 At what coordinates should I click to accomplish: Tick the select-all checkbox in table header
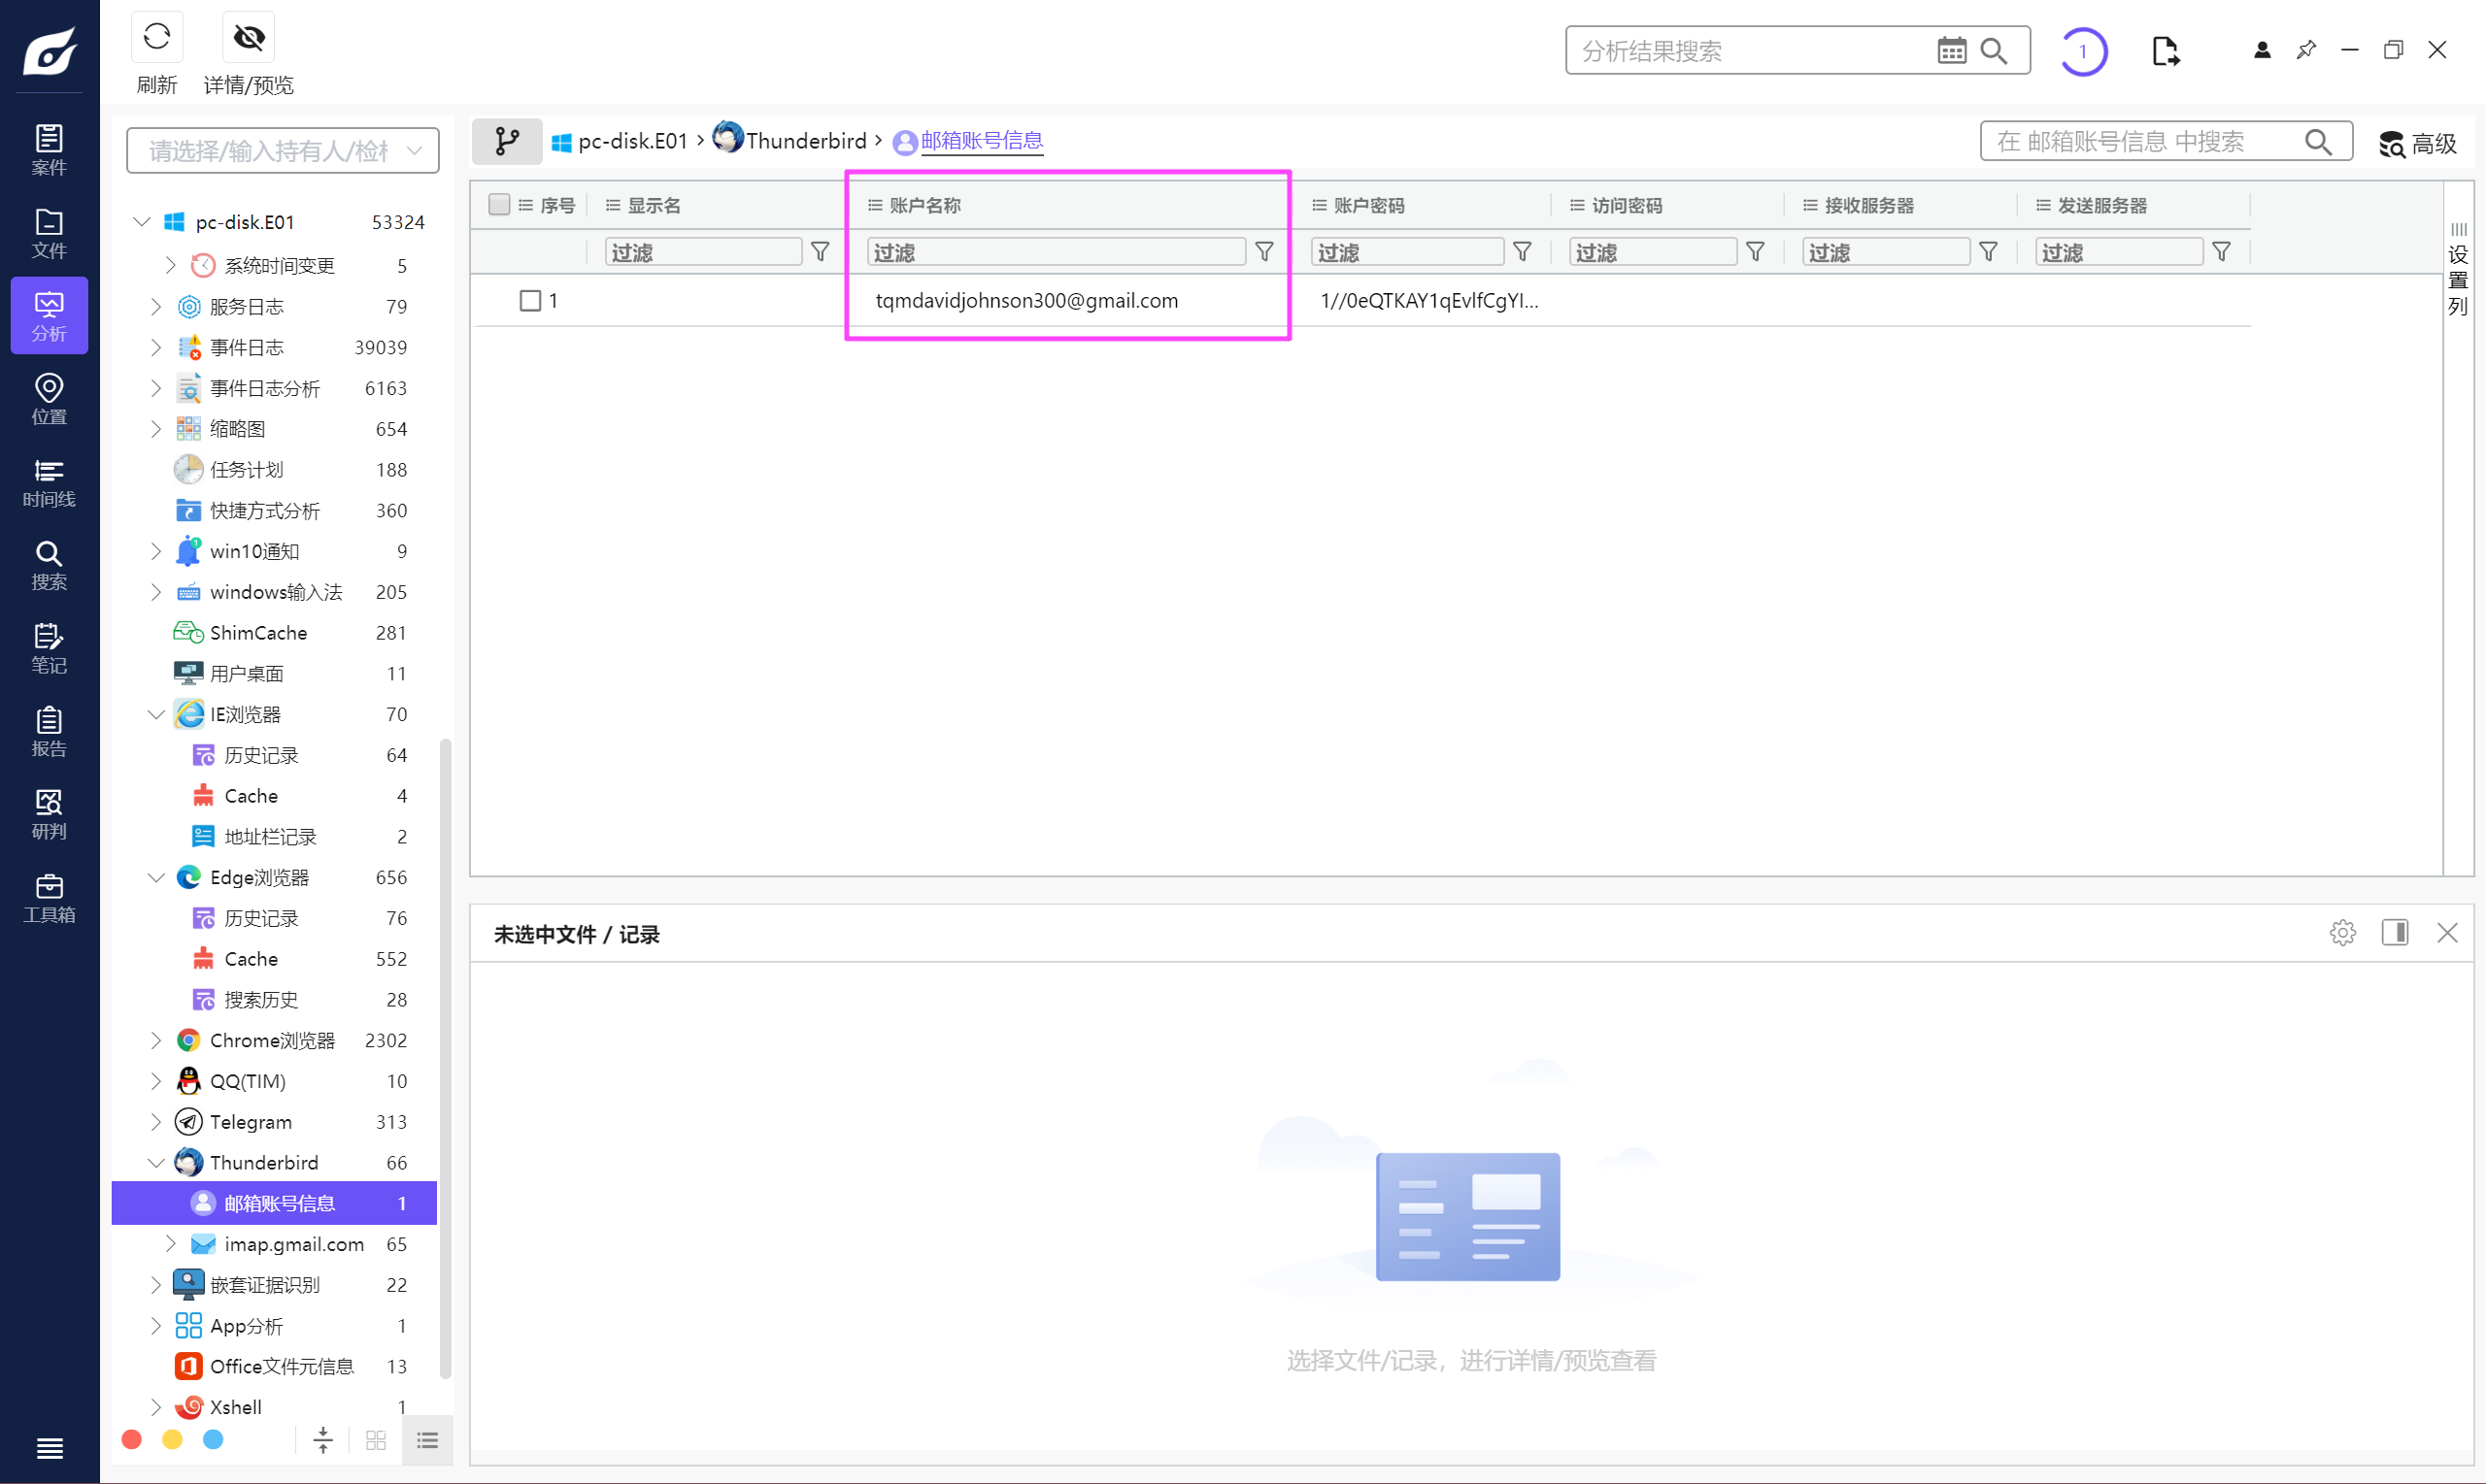click(x=499, y=205)
